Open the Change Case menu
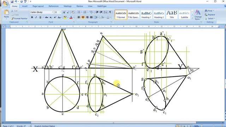This screenshot has height=127, width=226. pyautogui.click(x=59, y=17)
